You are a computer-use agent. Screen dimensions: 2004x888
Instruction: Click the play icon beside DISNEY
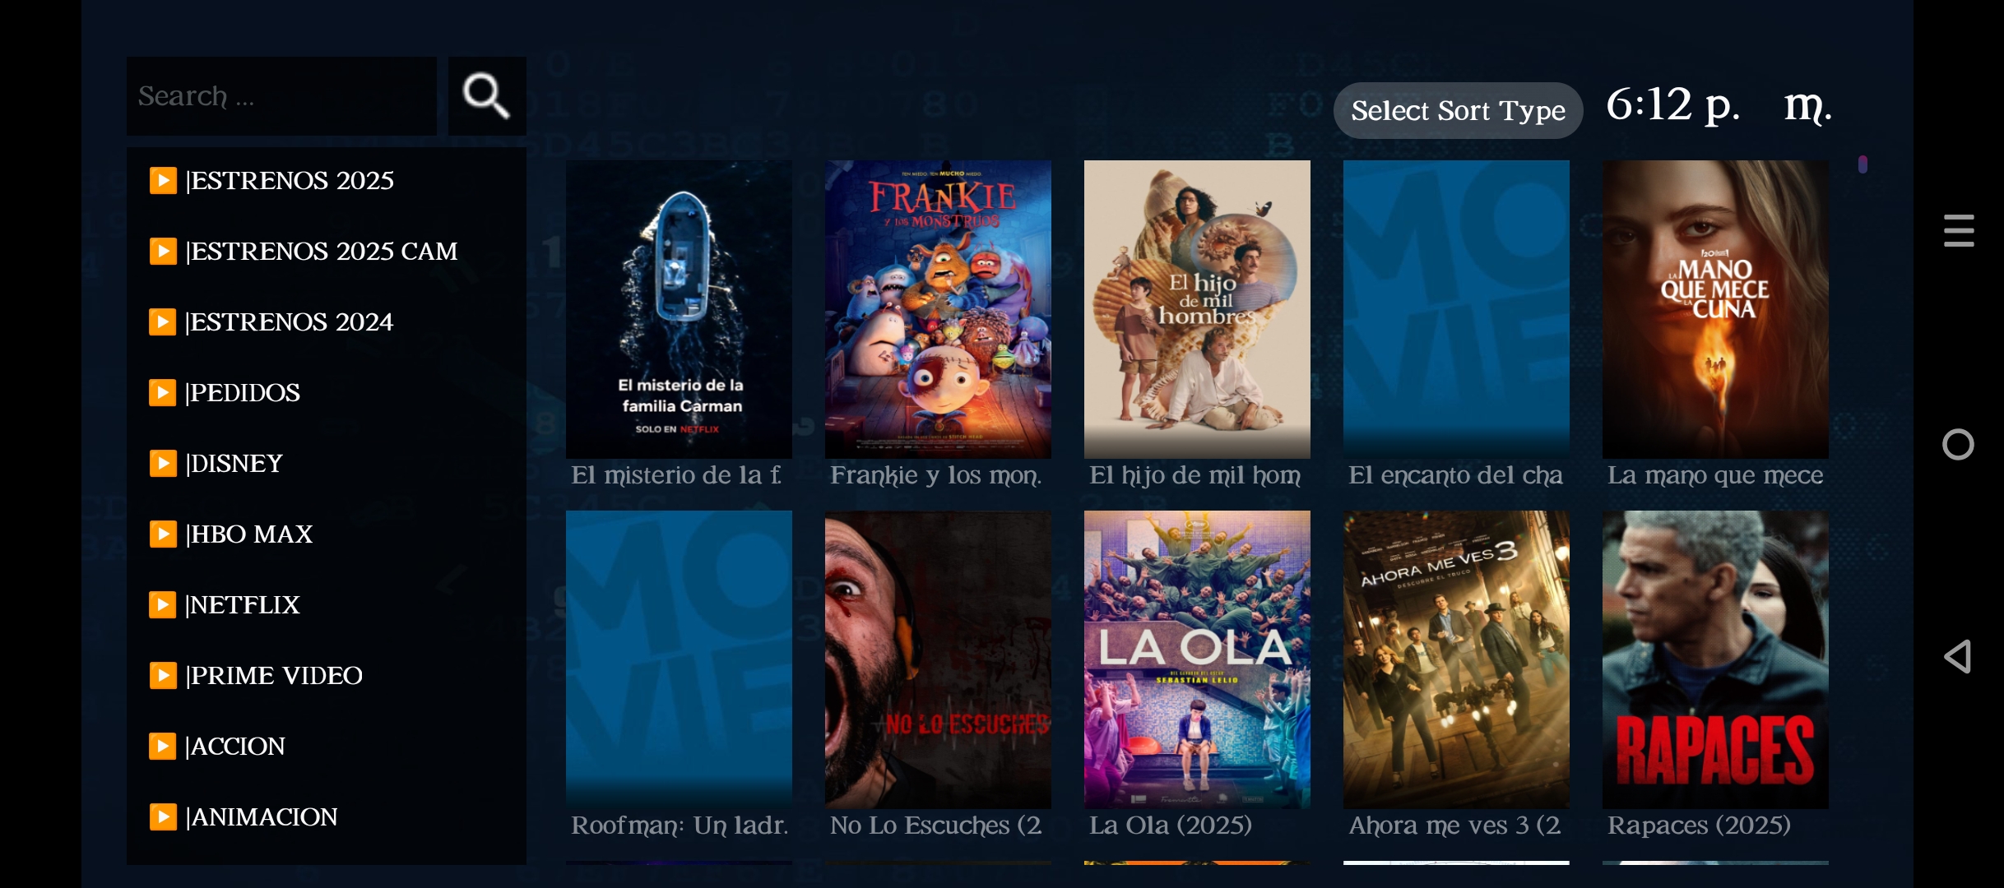pos(163,463)
